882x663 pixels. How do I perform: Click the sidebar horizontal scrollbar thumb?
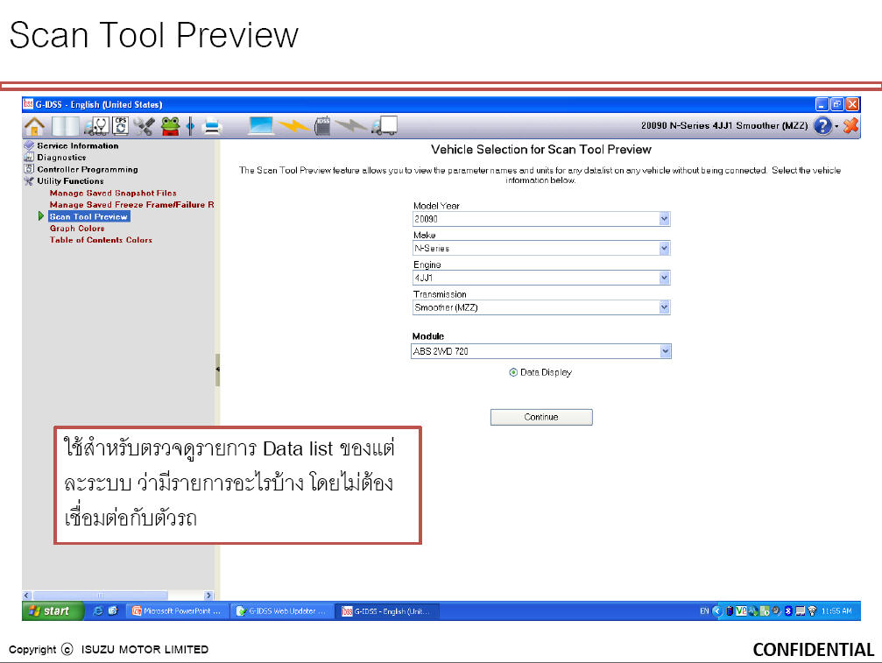click(101, 595)
